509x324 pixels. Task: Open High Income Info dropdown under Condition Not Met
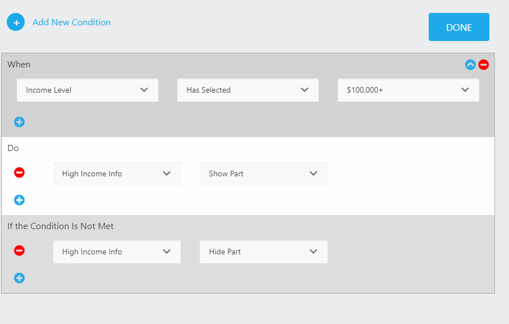(117, 252)
